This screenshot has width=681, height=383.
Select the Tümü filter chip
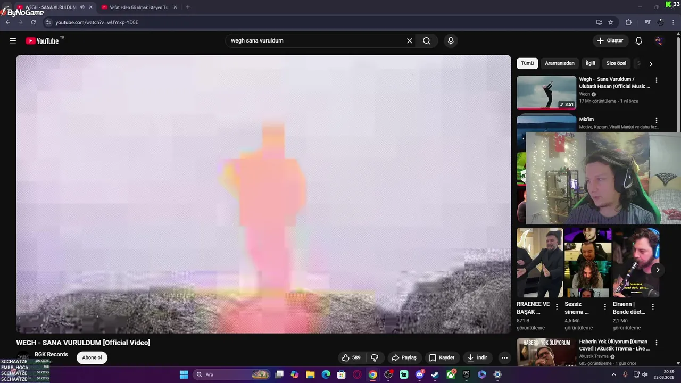pyautogui.click(x=527, y=63)
